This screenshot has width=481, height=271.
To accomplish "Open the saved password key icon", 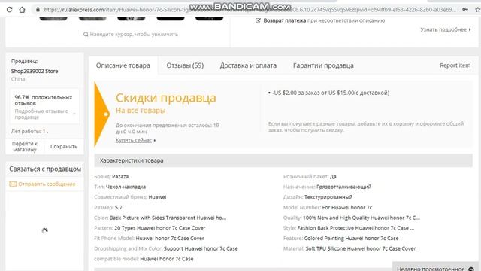I will pyautogui.click(x=465, y=10).
